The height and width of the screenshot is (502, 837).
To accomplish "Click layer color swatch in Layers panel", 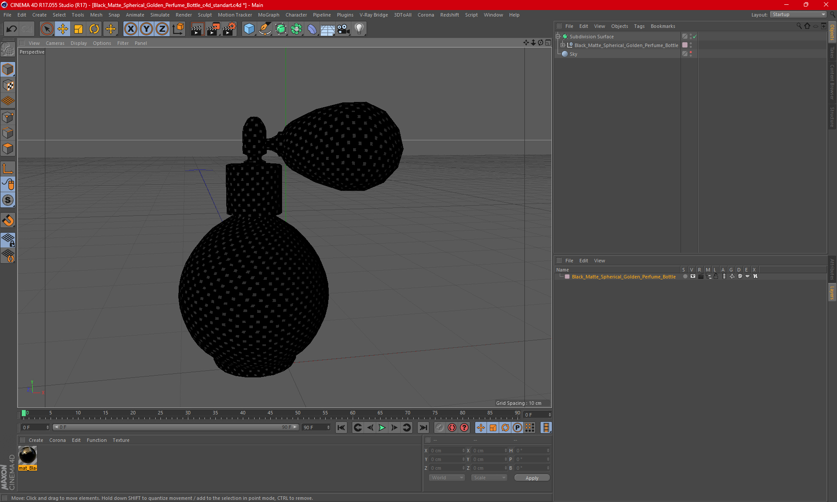I will coord(567,277).
